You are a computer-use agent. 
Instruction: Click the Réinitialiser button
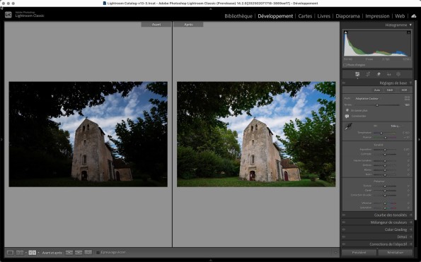396,253
